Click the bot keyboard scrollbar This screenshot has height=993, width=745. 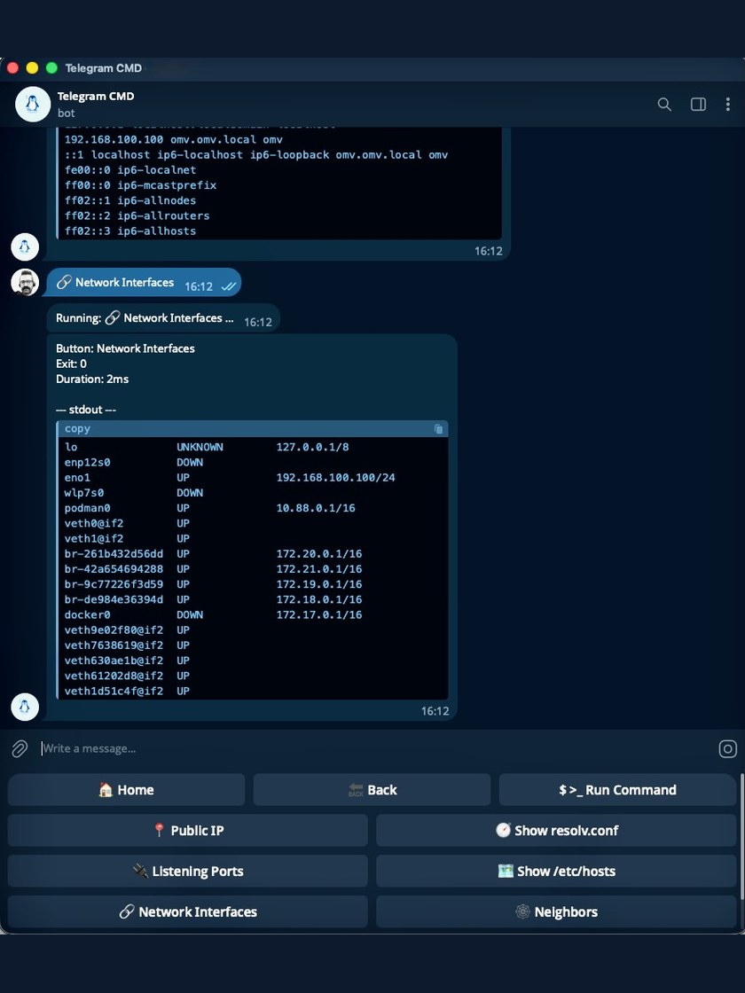[741, 836]
